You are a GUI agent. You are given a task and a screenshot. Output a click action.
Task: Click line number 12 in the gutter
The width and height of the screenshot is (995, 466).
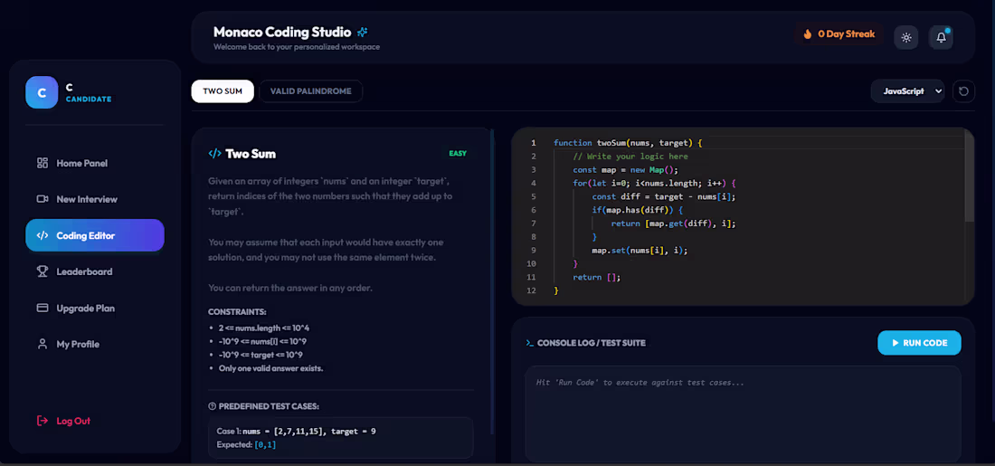coord(531,290)
